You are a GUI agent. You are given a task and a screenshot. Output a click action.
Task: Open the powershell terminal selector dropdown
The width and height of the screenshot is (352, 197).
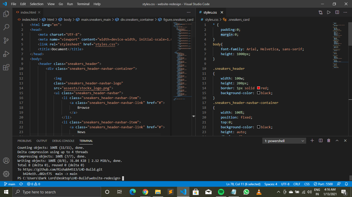click(284, 141)
